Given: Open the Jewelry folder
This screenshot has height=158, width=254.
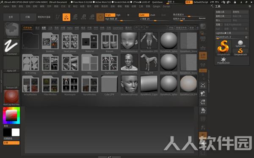Looking at the screenshot, I should click(x=70, y=64).
